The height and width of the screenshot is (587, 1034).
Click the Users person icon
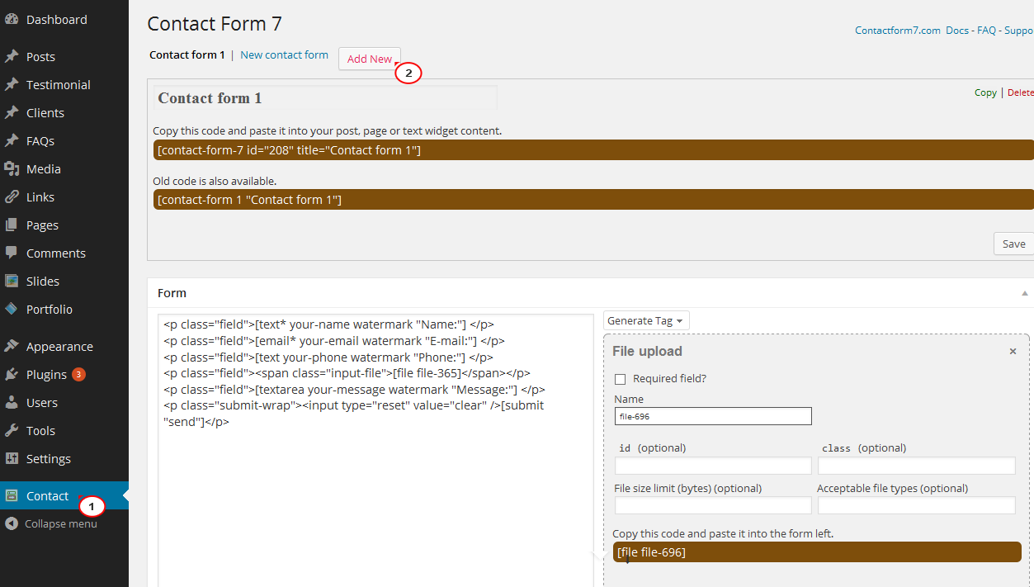pyautogui.click(x=12, y=403)
